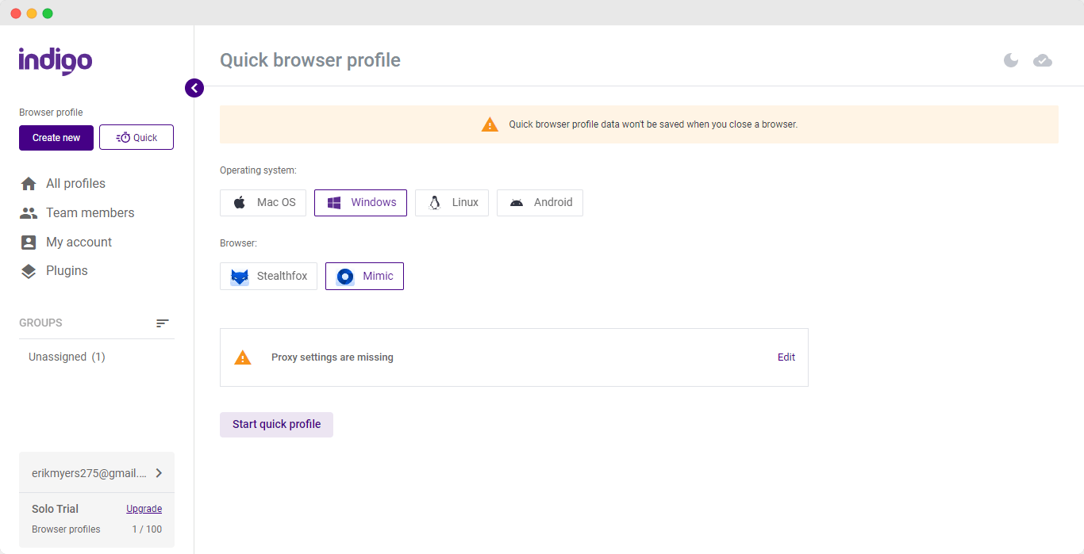Choose the Mimic browser
Image resolution: width=1084 pixels, height=554 pixels.
point(364,276)
